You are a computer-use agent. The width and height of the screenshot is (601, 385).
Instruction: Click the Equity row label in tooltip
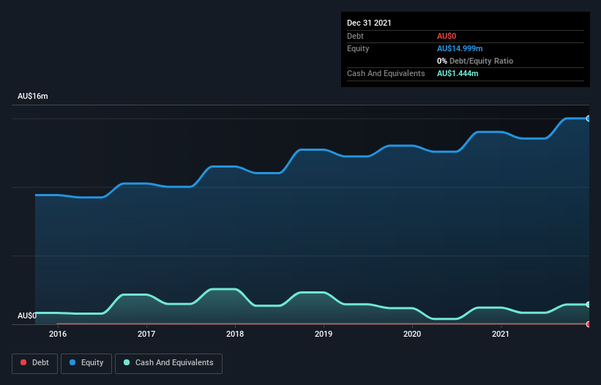click(x=358, y=48)
